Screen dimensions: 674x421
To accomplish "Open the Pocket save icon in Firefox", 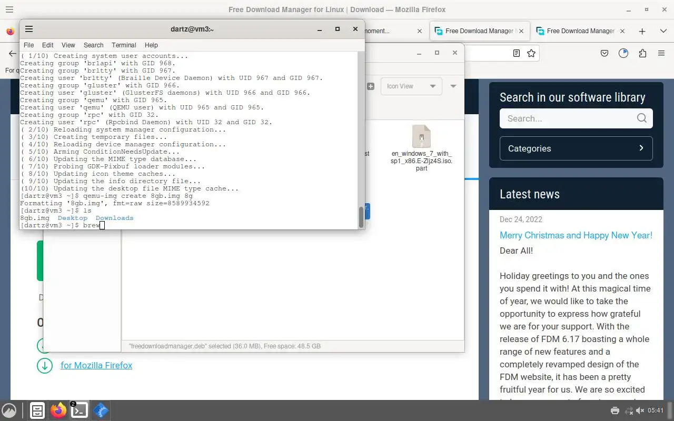I will 604,53.
